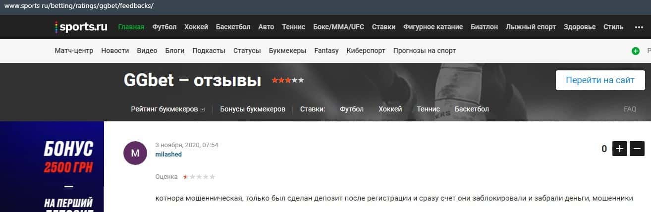The image size is (651, 212).
Task: Open the Бонусы букмекеров link
Action: (253, 109)
